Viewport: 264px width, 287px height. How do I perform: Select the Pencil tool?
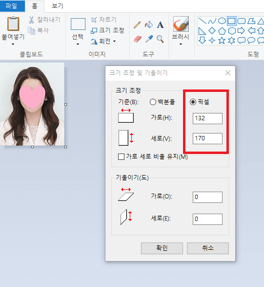pos(137,25)
